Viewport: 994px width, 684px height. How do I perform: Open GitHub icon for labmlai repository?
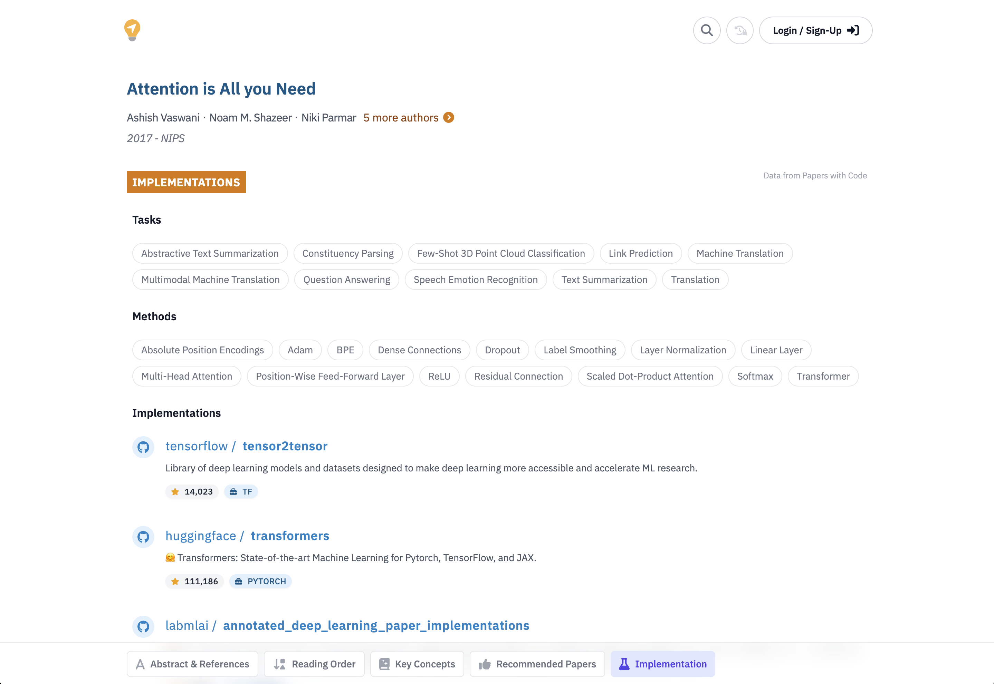[x=143, y=626]
